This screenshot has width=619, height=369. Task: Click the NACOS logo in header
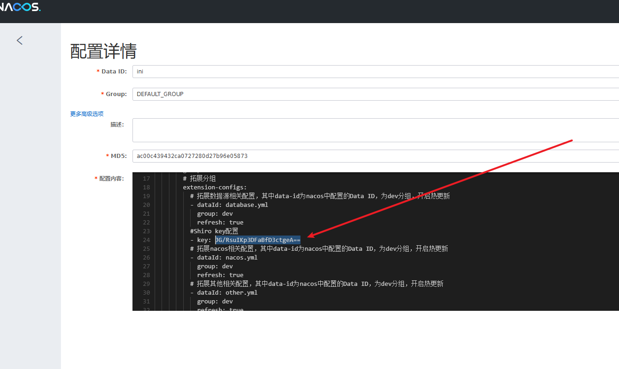coord(20,7)
